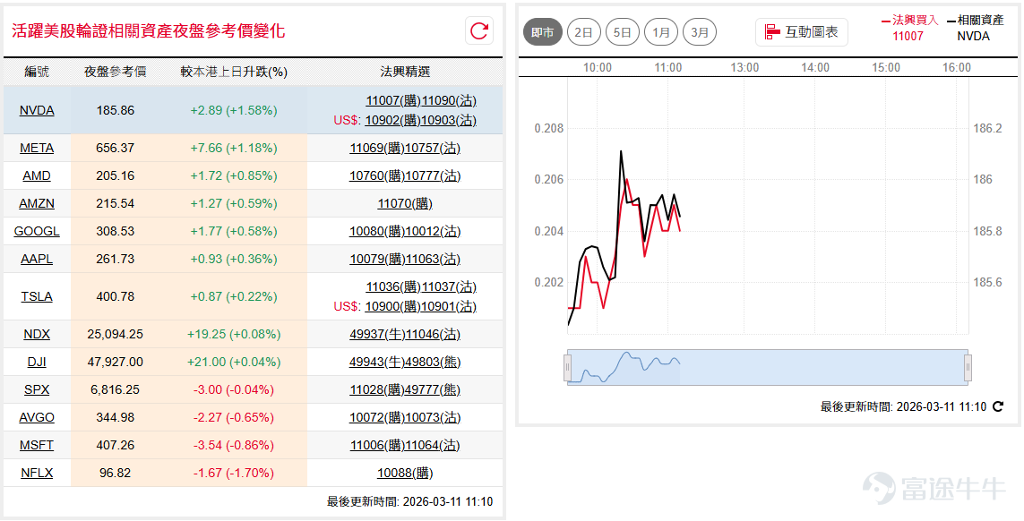The height and width of the screenshot is (521, 1024).
Task: Open the NVDA ticker link
Action: (37, 110)
